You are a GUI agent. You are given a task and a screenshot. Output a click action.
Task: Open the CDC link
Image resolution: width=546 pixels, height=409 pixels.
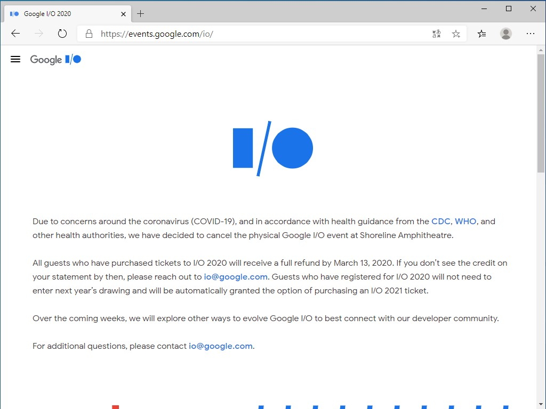pos(440,221)
